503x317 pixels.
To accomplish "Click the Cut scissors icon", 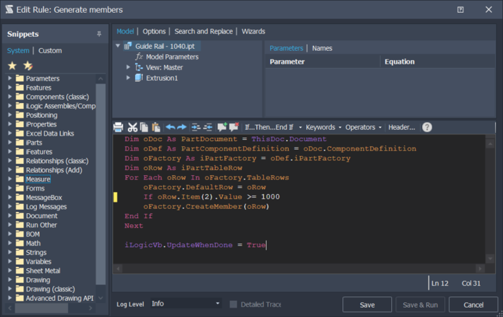I will click(132, 127).
